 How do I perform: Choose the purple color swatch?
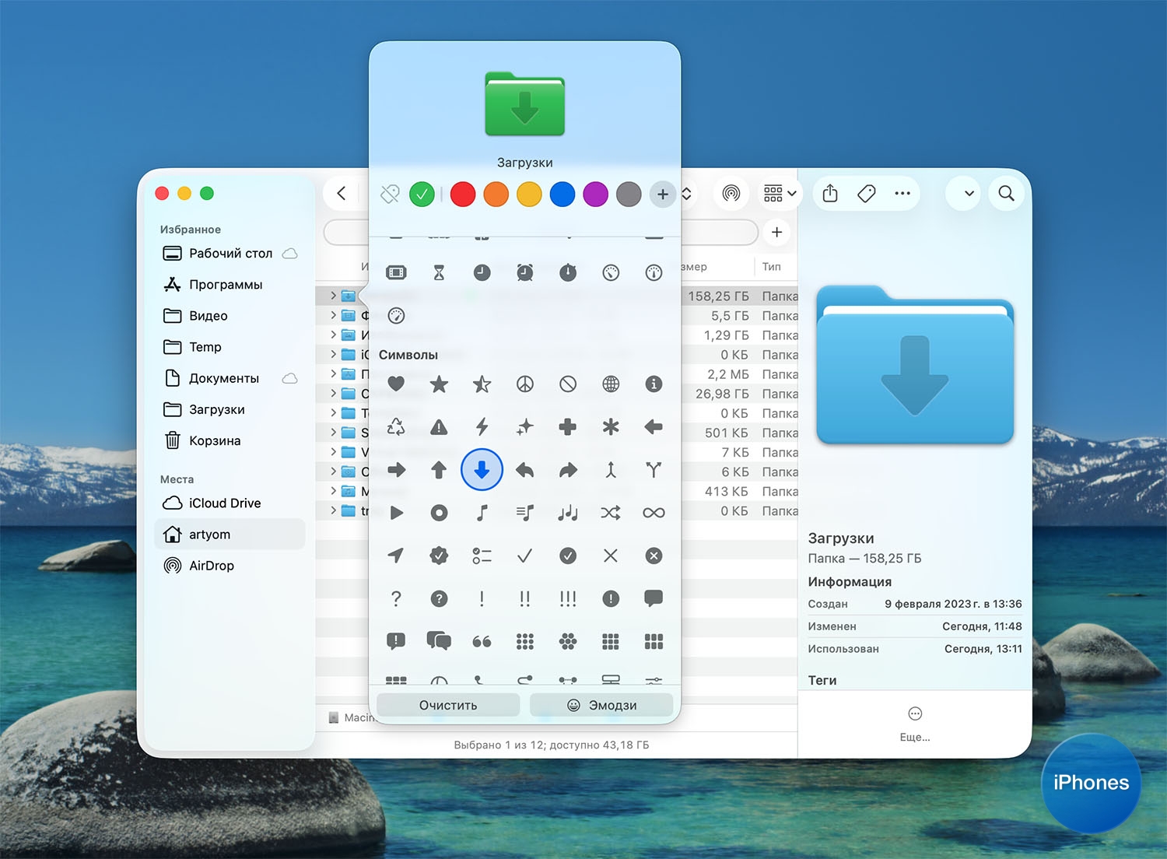[x=595, y=195]
